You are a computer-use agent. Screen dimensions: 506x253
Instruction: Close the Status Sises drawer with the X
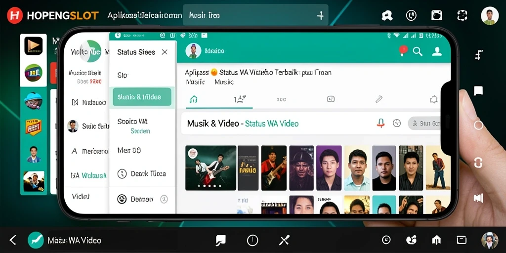(x=165, y=52)
